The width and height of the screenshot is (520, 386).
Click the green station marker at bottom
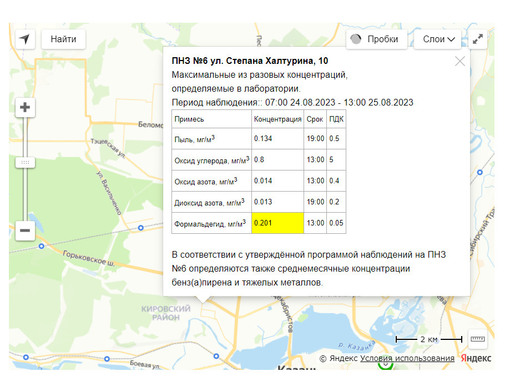pos(385,364)
